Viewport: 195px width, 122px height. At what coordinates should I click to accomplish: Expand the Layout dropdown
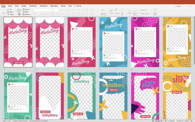click(27, 9)
